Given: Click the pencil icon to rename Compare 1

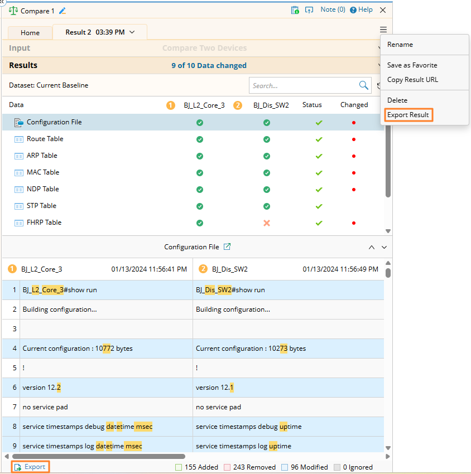Looking at the screenshot, I should pos(63,11).
